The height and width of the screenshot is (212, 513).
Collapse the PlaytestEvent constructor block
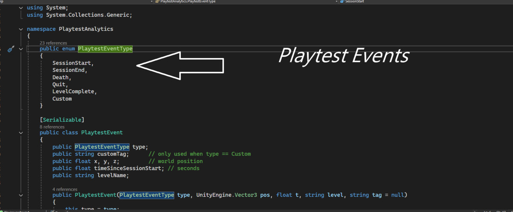click(21, 195)
